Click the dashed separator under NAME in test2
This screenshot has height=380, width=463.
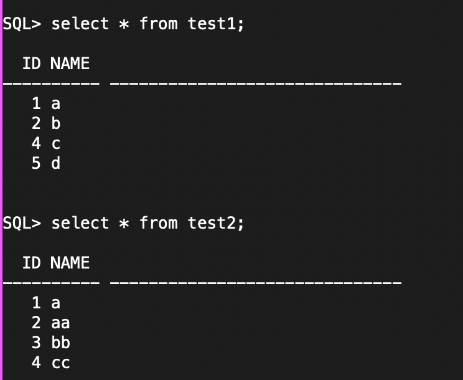pyautogui.click(x=255, y=283)
